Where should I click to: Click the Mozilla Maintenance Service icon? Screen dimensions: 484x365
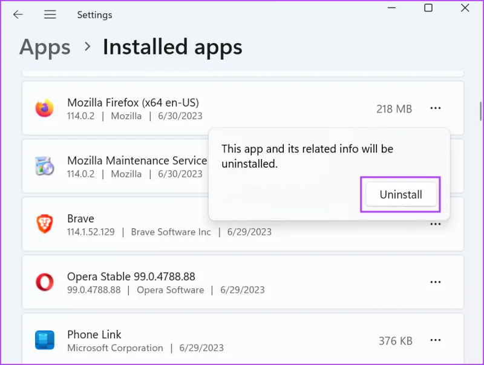click(45, 166)
